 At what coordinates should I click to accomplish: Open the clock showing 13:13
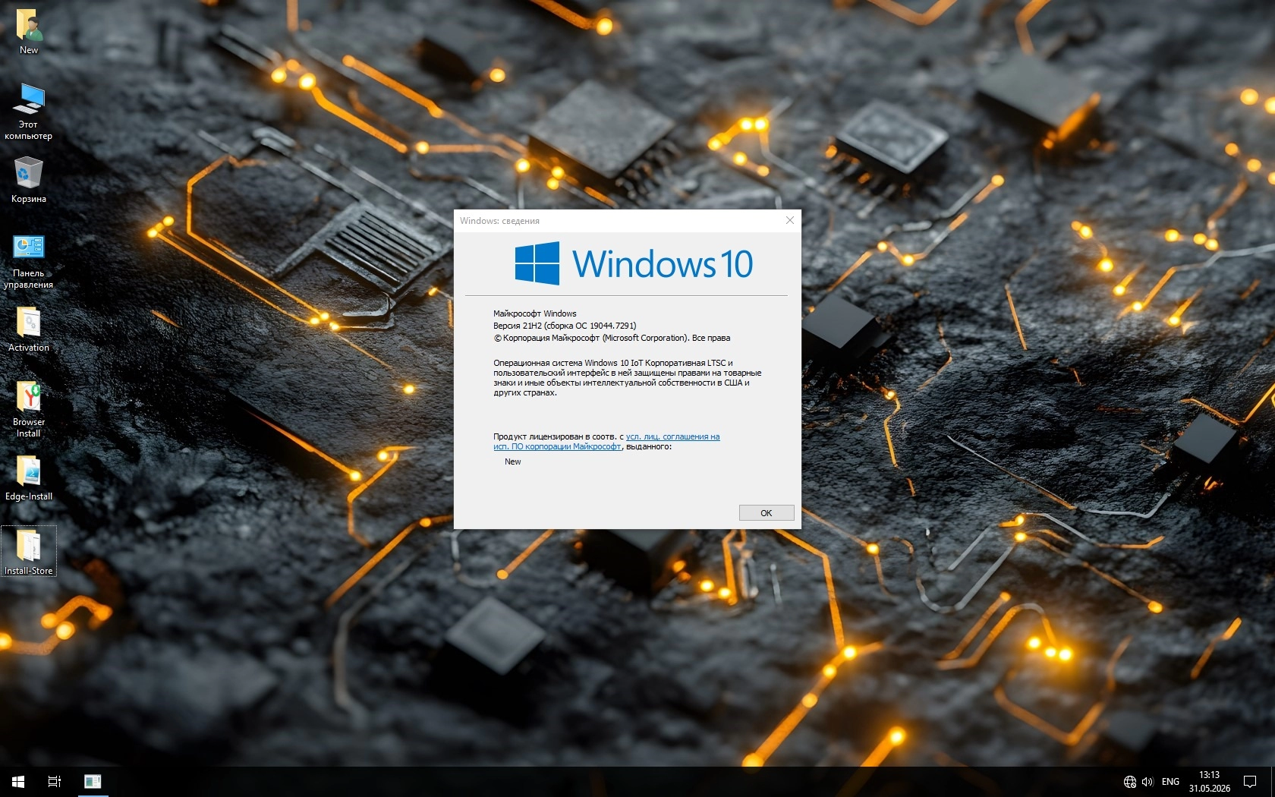point(1209,782)
